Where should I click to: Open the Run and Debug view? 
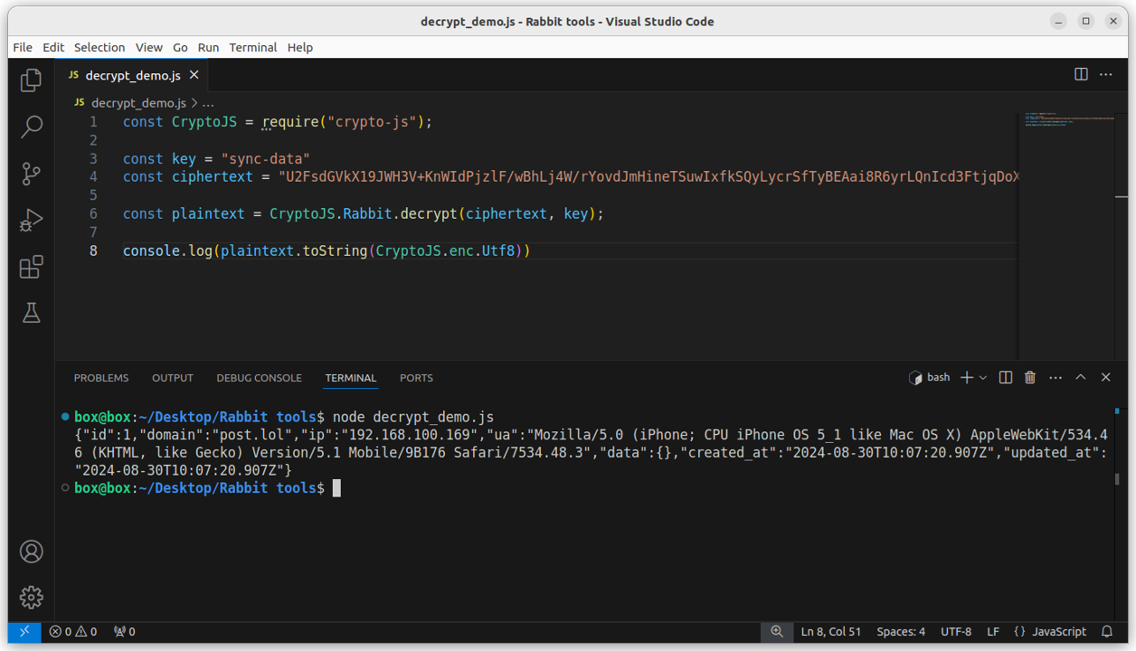tap(32, 221)
